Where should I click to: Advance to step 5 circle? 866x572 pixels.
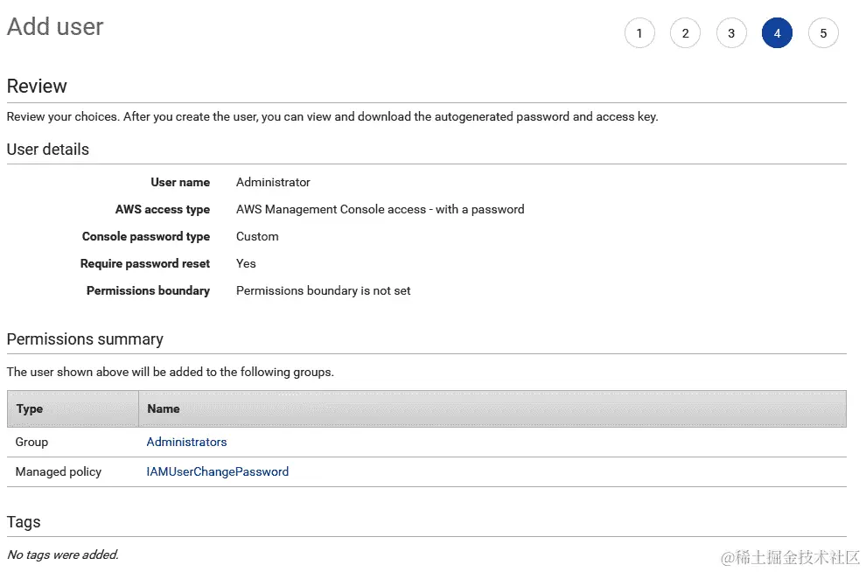[823, 33]
